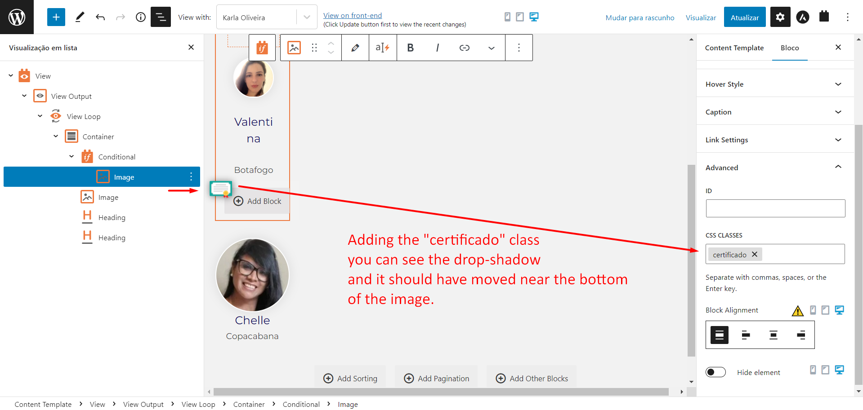Open more rich text controls dropdown

492,48
